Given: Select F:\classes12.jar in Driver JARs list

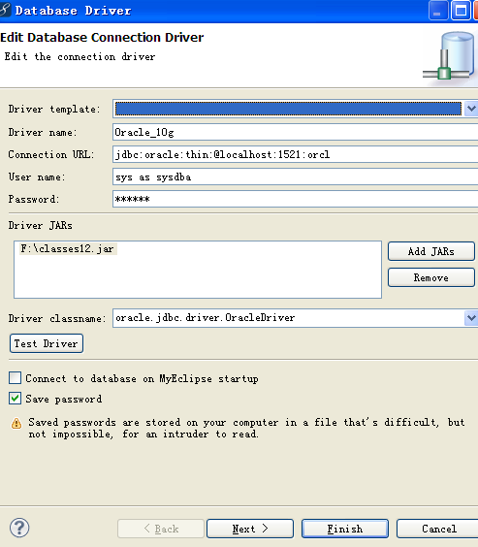Looking at the screenshot, I should click(68, 248).
